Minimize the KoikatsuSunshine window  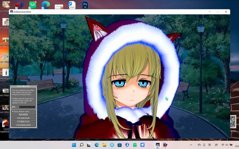210,12
